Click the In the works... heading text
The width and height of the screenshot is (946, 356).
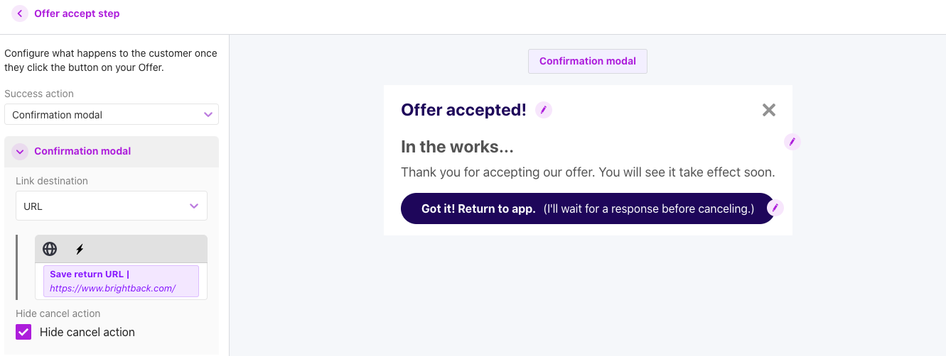[x=457, y=147]
